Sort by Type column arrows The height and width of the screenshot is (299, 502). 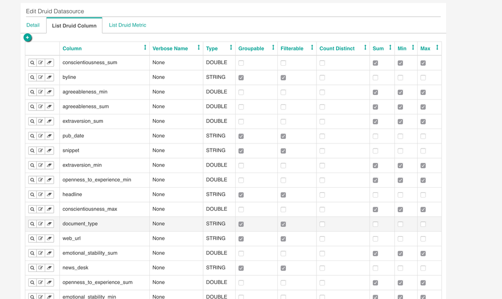[231, 48]
